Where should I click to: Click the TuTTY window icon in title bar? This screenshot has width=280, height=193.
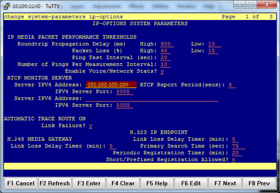click(x=6, y=7)
